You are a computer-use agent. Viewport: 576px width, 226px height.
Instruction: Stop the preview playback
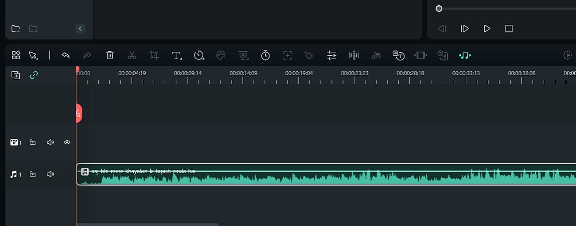[509, 29]
